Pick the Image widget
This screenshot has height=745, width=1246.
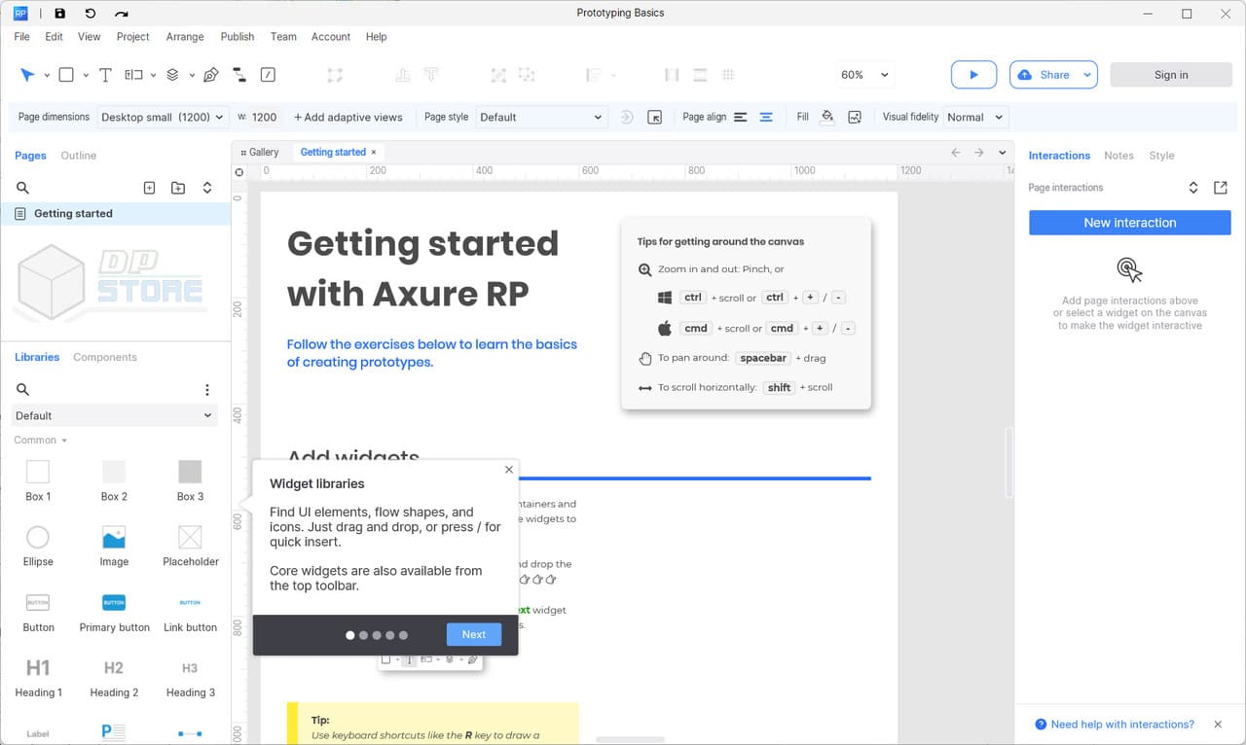(x=114, y=547)
